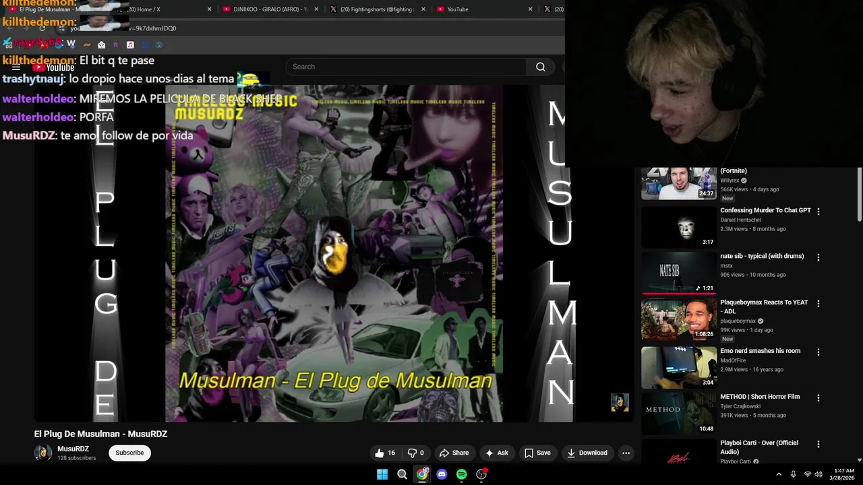Open OBS Studio from taskbar
863x485 pixels.
[481, 474]
